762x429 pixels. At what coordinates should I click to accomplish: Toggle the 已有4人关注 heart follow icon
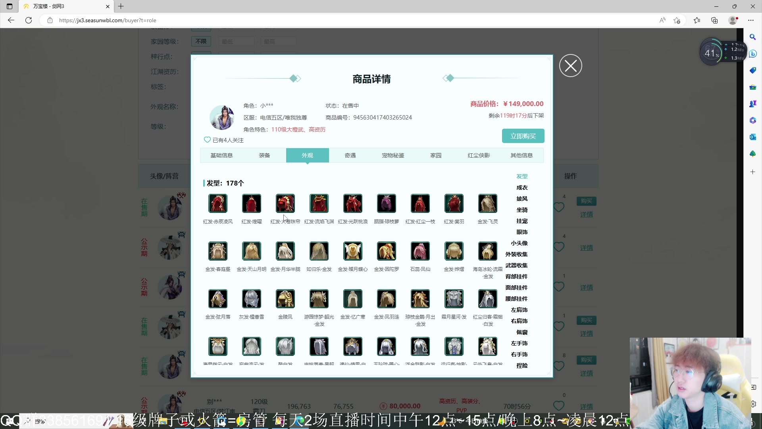207,140
